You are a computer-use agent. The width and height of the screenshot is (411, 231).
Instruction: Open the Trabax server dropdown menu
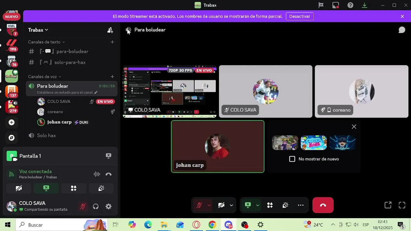pyautogui.click(x=38, y=30)
